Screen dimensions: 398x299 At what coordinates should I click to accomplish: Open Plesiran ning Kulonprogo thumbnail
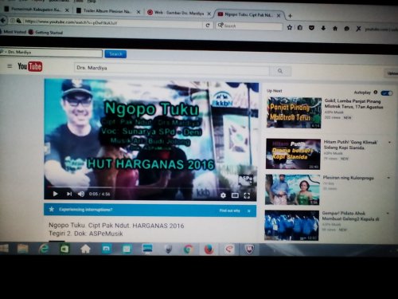click(292, 190)
